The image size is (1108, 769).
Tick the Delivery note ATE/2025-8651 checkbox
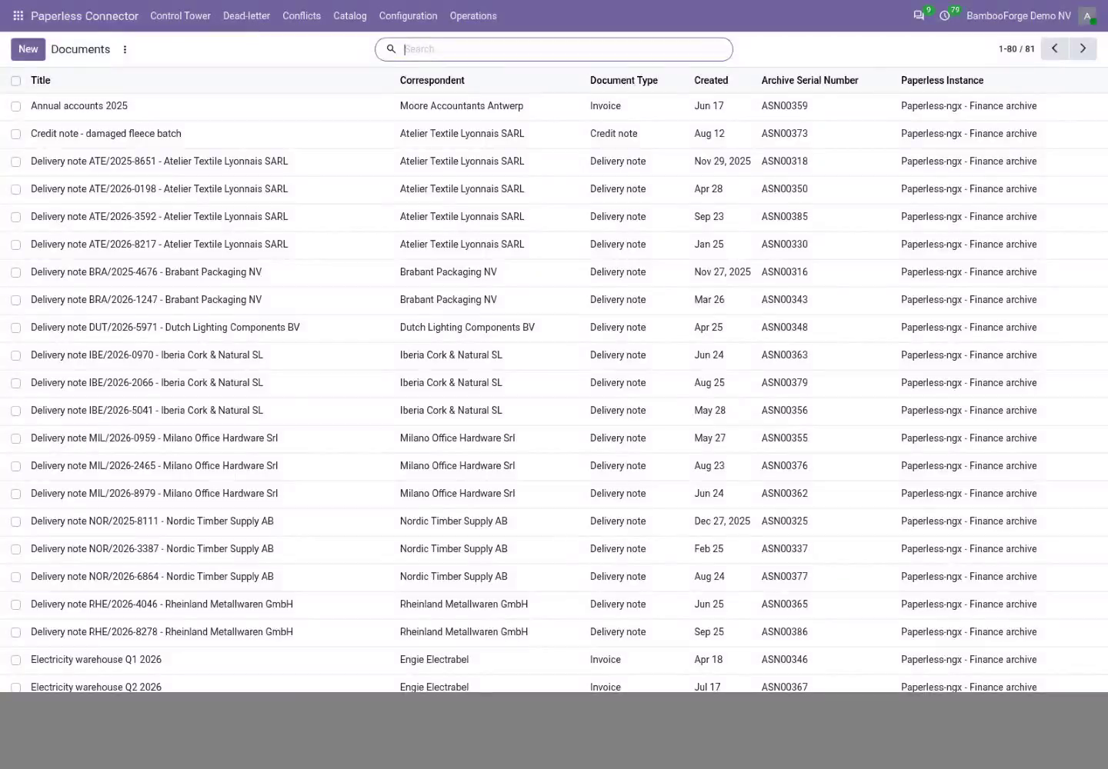pos(15,161)
